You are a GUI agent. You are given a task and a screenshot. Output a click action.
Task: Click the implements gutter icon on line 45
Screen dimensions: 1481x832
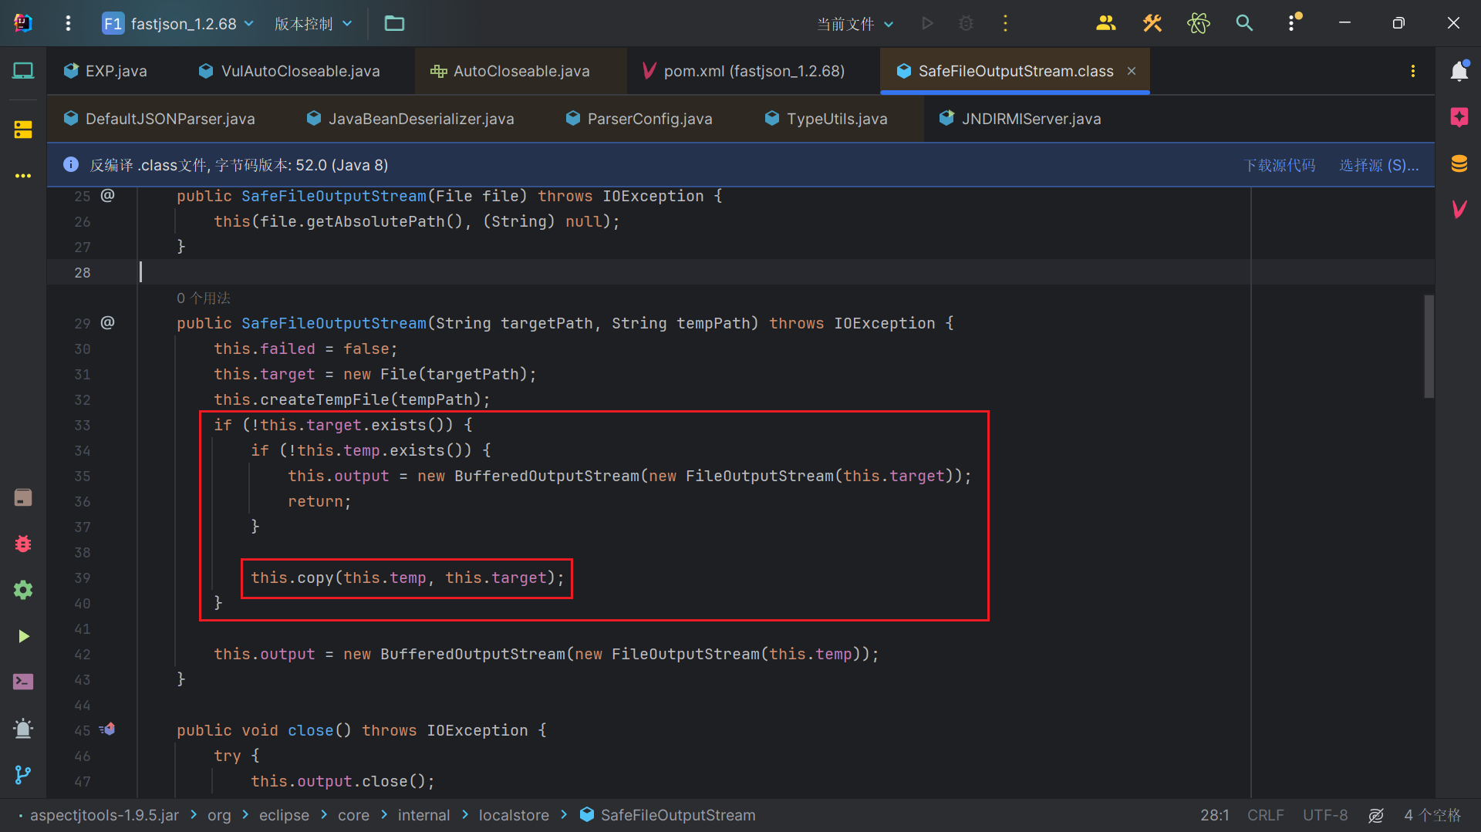107,729
